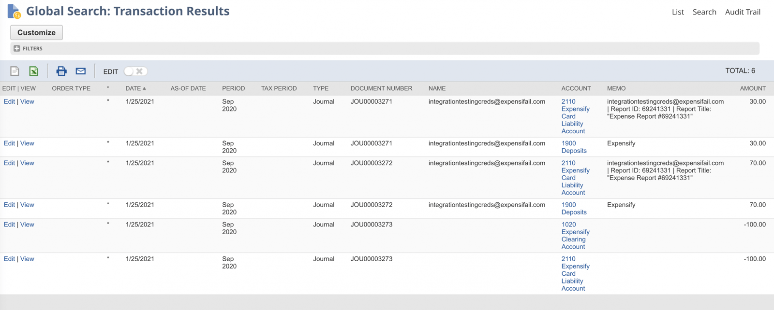The width and height of the screenshot is (774, 310).
Task: Sort by the Memo column header
Action: click(x=616, y=88)
